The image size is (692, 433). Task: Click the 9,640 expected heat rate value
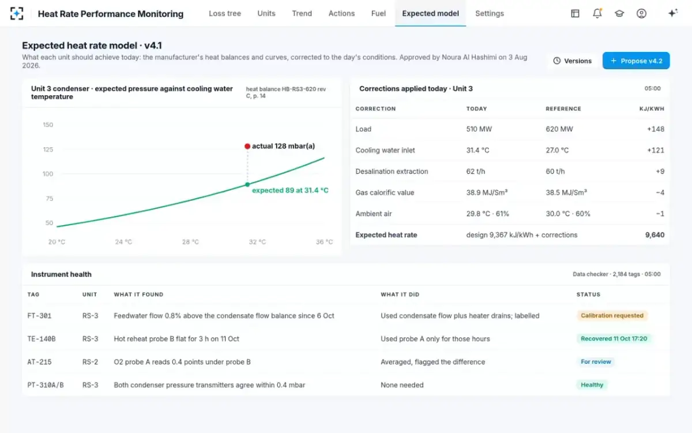(655, 235)
